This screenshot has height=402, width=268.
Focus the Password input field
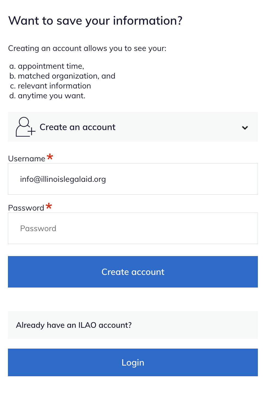[x=133, y=228]
